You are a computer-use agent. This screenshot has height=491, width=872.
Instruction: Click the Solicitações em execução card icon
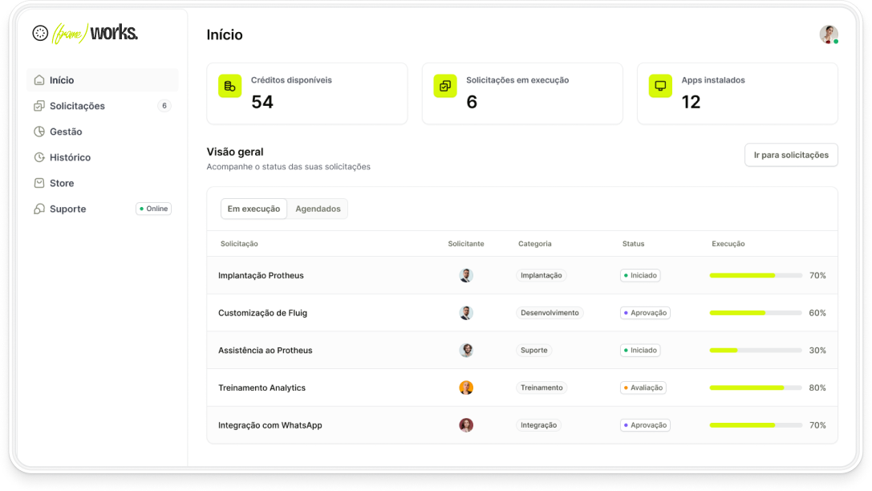[x=445, y=87]
